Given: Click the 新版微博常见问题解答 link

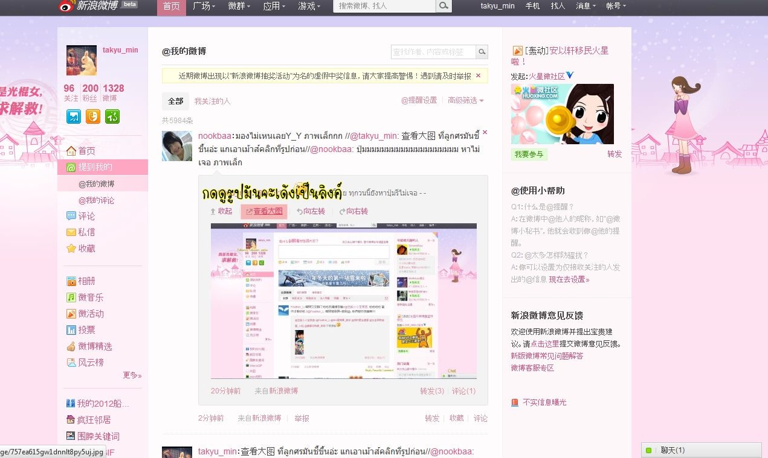Looking at the screenshot, I should coord(547,356).
